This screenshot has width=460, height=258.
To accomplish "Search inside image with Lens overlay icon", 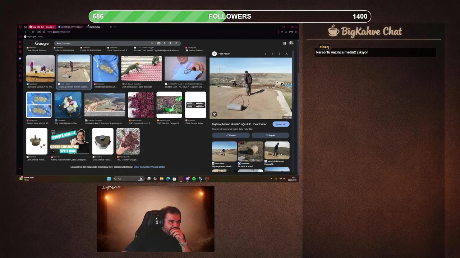I will pos(215,114).
